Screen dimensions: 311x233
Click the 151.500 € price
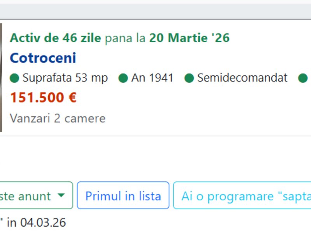pyautogui.click(x=43, y=98)
